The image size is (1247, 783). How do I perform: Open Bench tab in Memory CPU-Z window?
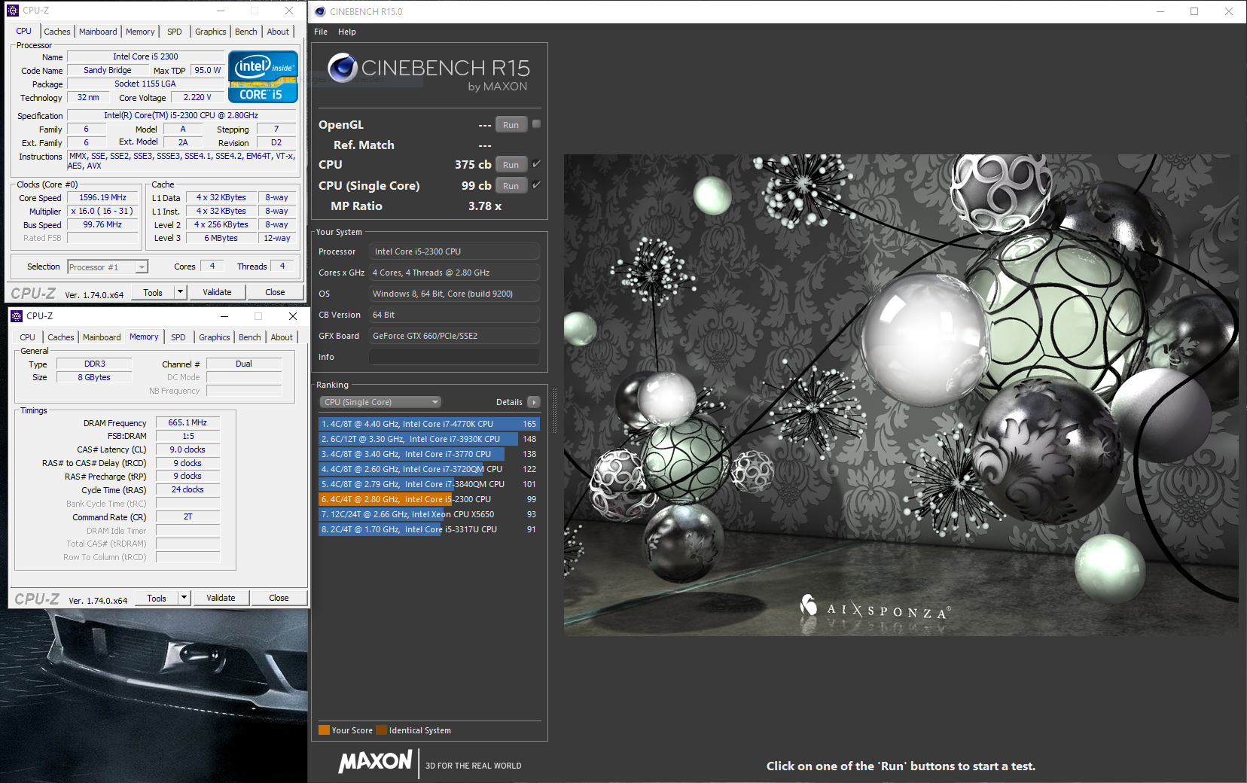pyautogui.click(x=249, y=337)
